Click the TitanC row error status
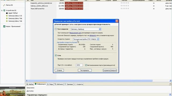The height and width of the screenshot is (96, 172). [x=74, y=9]
